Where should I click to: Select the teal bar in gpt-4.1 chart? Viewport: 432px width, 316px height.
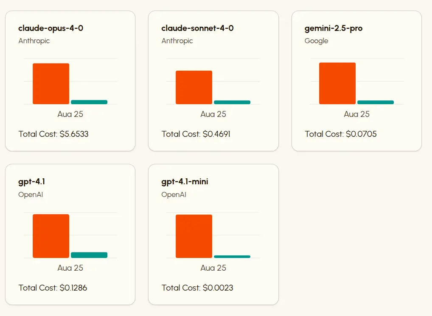coord(89,255)
